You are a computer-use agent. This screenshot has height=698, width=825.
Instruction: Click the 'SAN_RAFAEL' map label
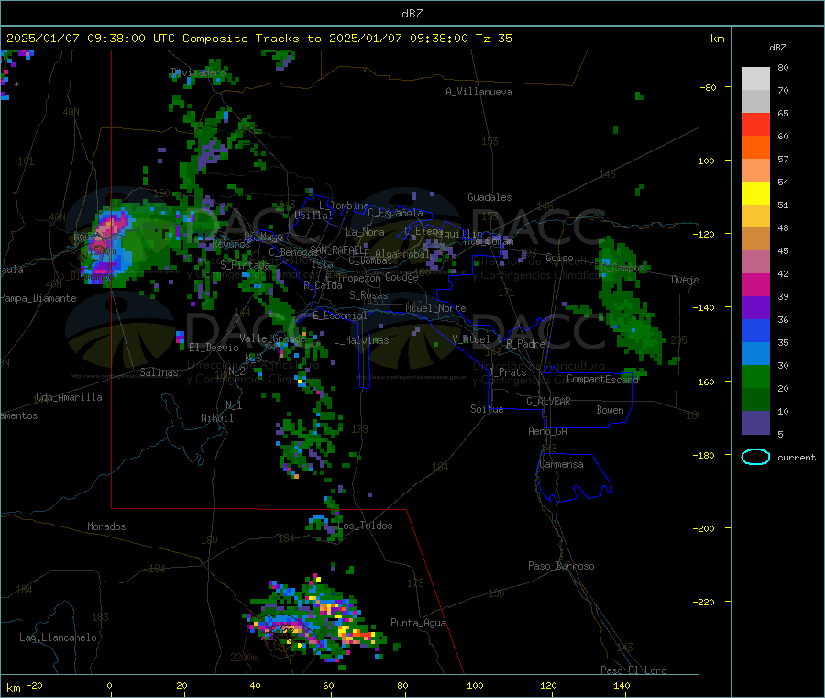point(335,249)
